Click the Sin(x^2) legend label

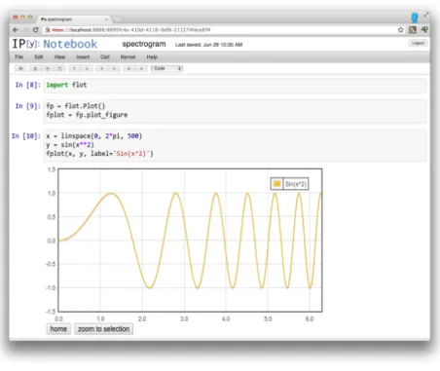(x=296, y=184)
